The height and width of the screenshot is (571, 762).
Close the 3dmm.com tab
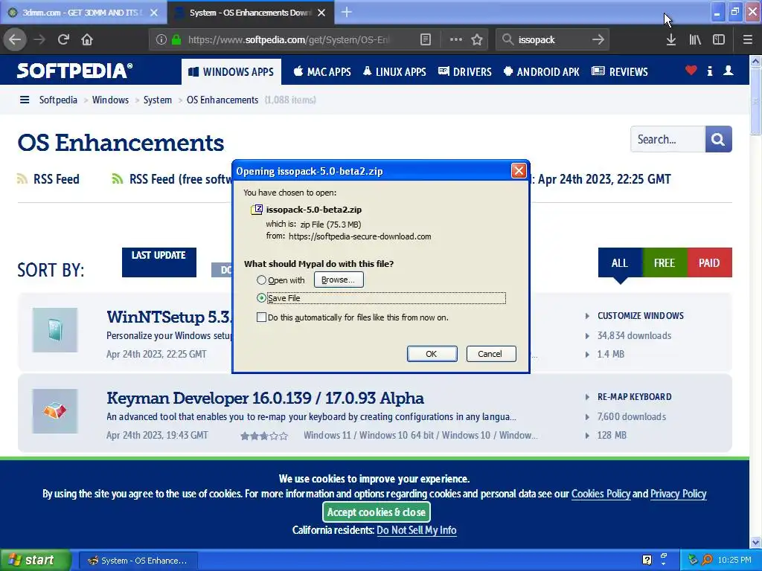coord(154,13)
